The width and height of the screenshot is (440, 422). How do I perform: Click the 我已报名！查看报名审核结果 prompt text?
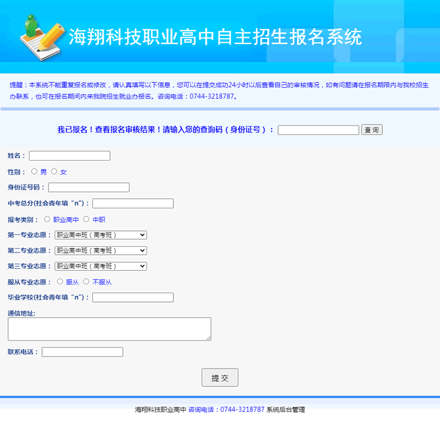coord(165,130)
